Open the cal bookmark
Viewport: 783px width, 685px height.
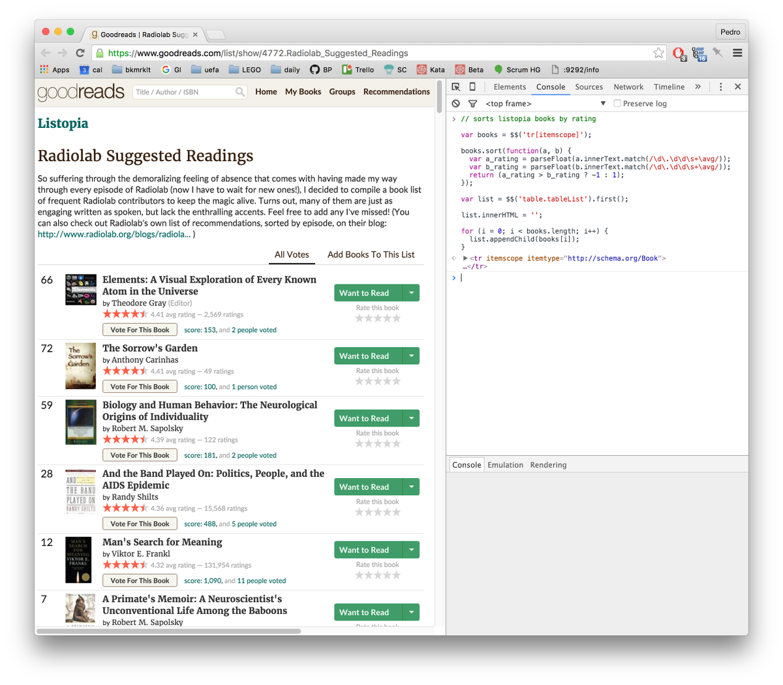click(91, 70)
